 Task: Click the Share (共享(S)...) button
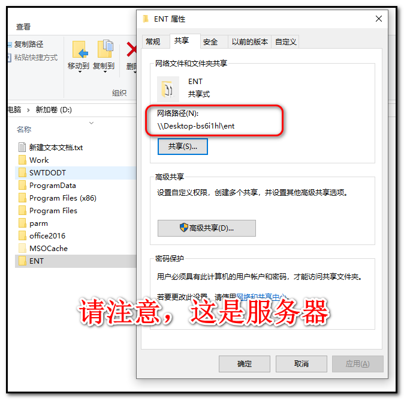click(x=183, y=147)
